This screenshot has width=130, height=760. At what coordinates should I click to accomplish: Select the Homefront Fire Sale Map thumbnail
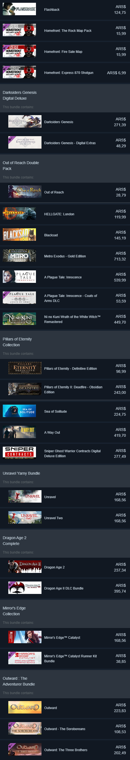(x=19, y=51)
